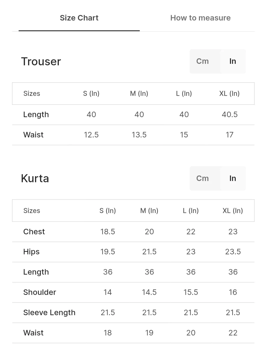
Task: Click the Trouser Length row label
Action: (36, 115)
